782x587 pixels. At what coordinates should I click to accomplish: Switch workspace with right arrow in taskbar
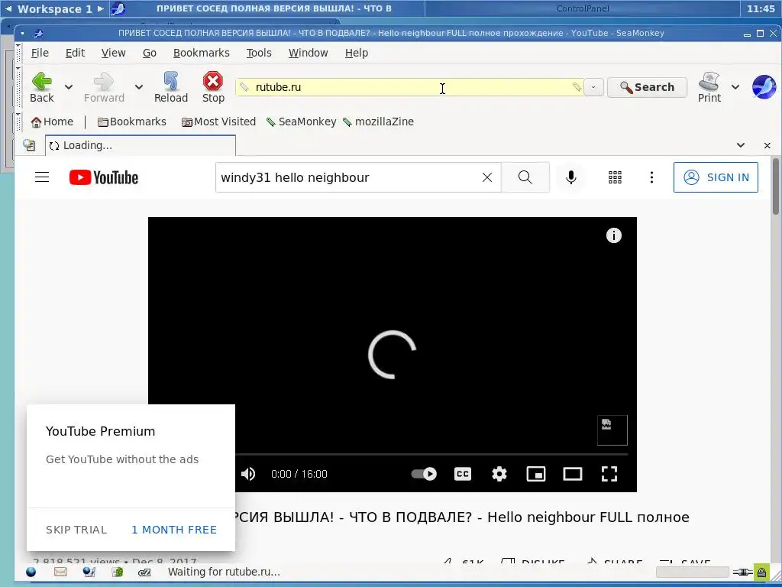point(101,8)
